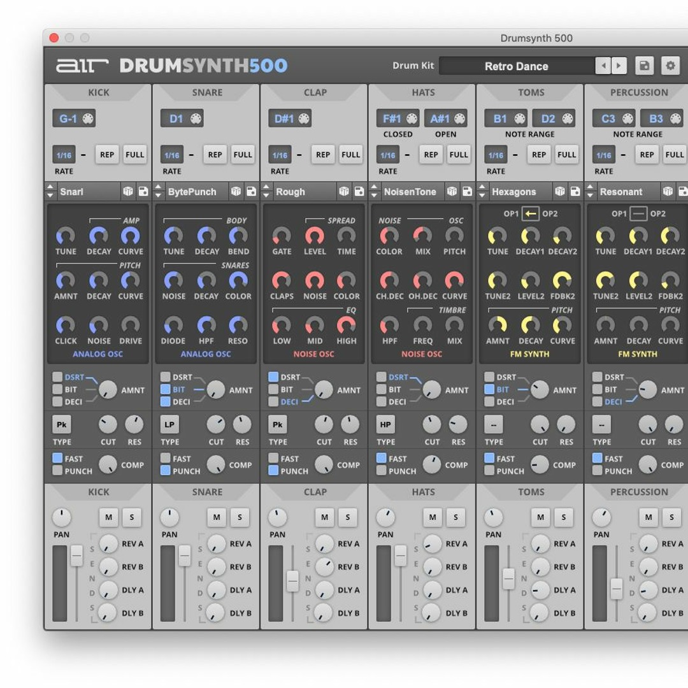
Task: Randomize the Rough clap preset with the dice icon
Action: coord(344,191)
